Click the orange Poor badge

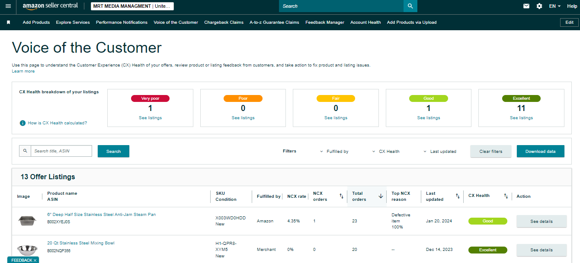coord(243,98)
